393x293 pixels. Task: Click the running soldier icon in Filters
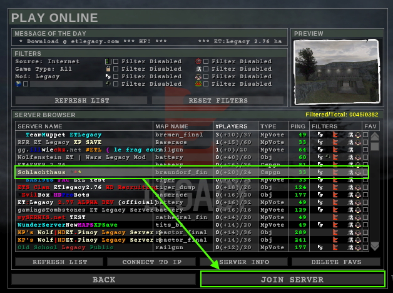198,69
